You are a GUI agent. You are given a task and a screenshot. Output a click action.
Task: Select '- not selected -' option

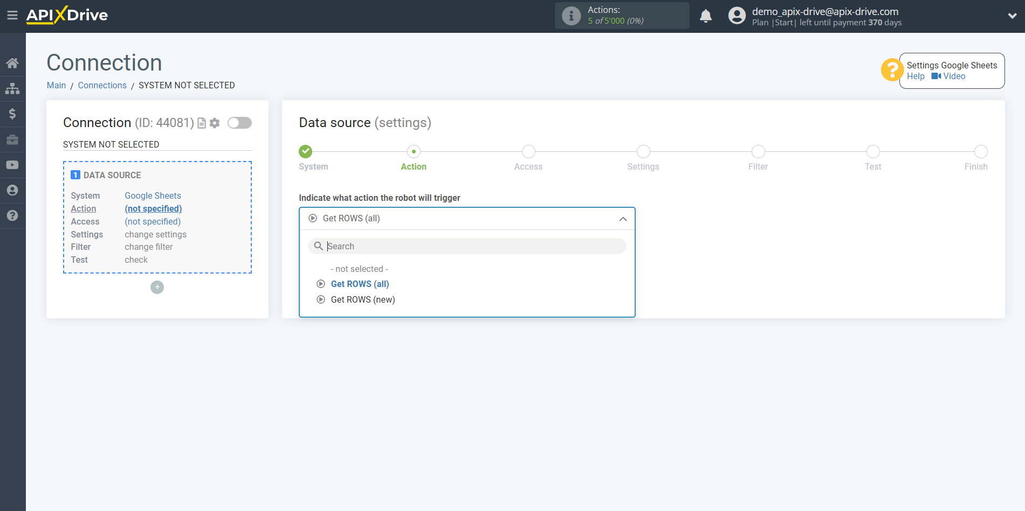(x=360, y=269)
